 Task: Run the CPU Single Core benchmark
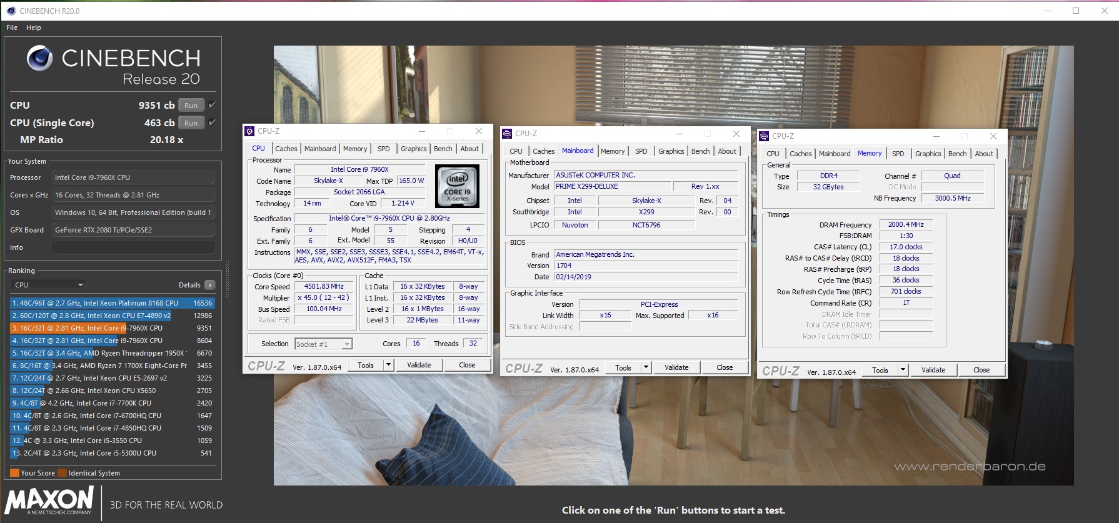point(191,123)
